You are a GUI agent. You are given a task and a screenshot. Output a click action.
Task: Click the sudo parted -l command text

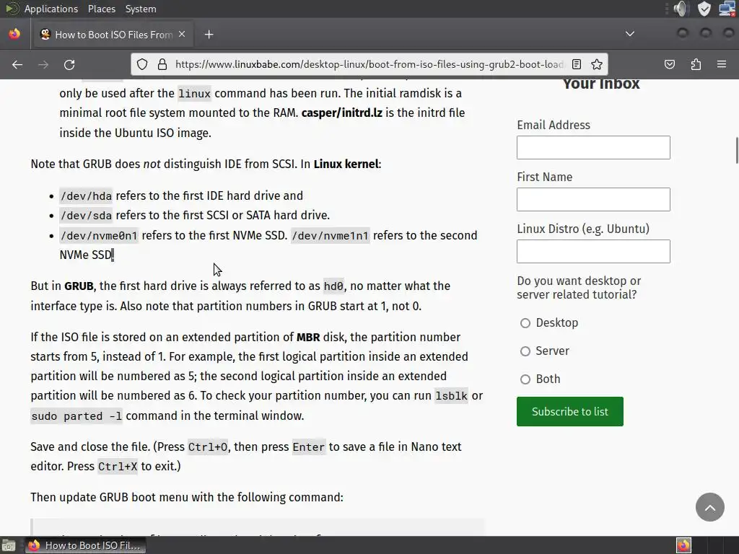coord(76,416)
